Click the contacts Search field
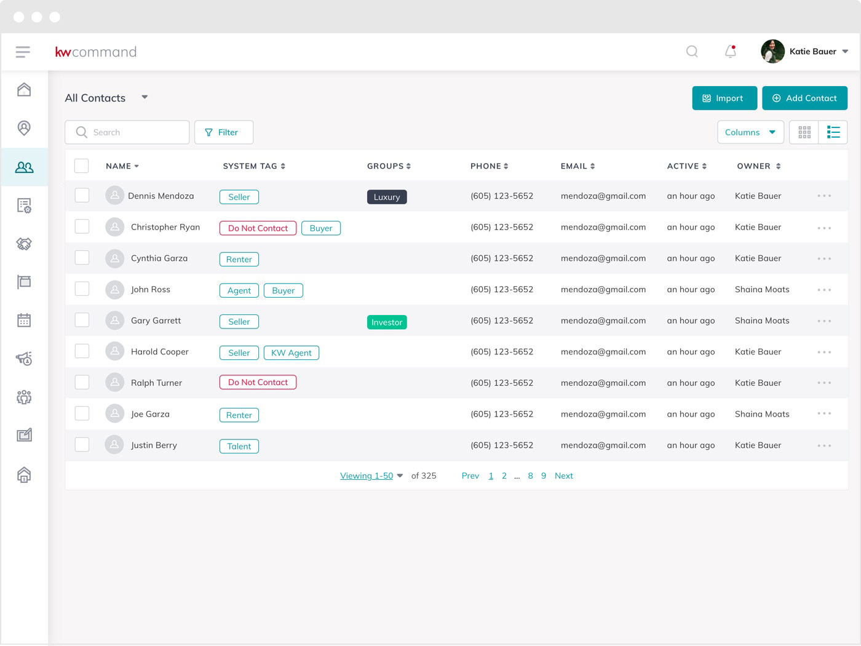The image size is (861, 646). click(127, 132)
